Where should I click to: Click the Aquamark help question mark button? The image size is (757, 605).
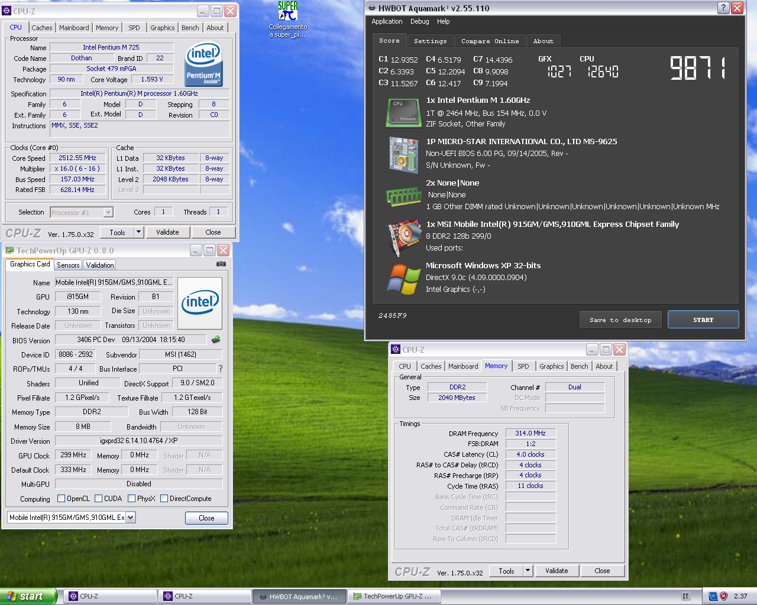723,8
